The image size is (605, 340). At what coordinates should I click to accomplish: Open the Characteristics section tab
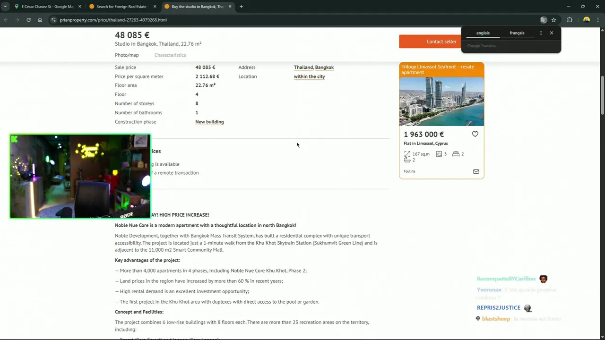tap(170, 55)
